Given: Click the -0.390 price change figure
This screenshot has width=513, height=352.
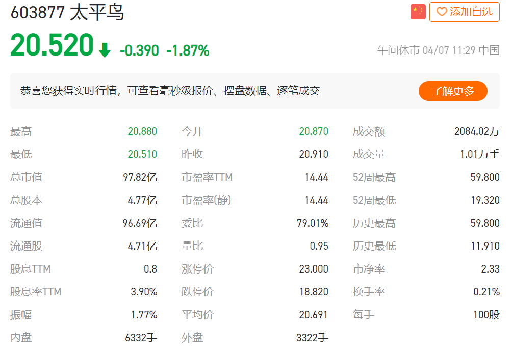Looking at the screenshot, I should click(x=139, y=50).
